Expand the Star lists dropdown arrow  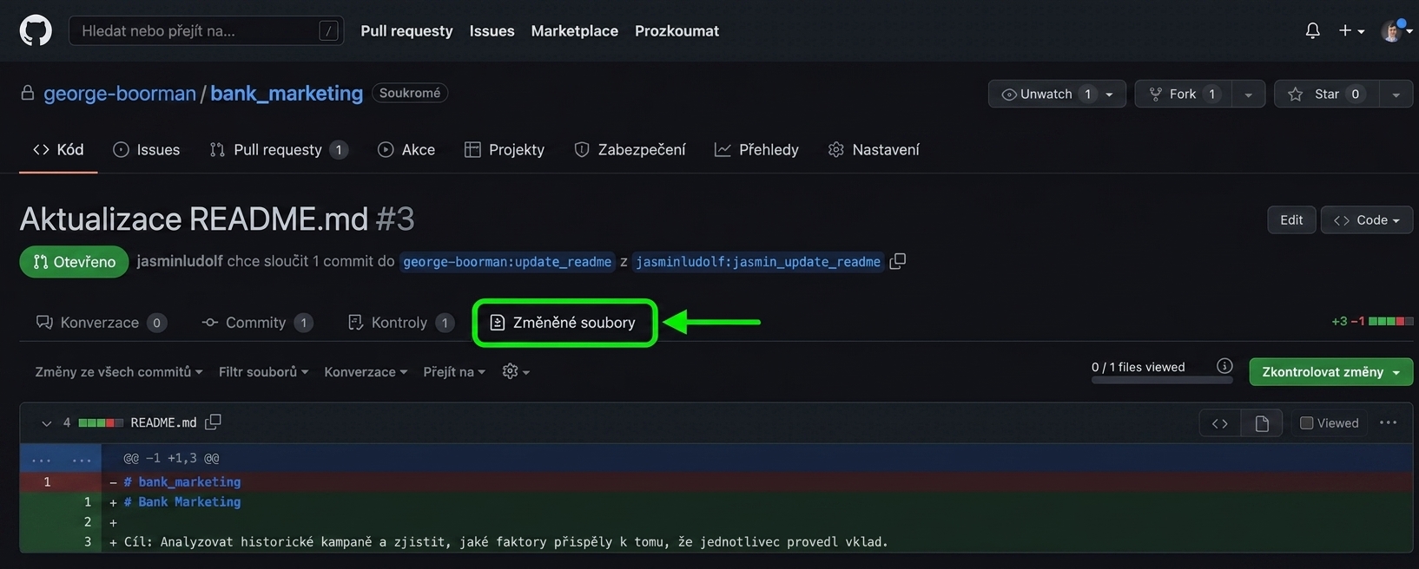click(x=1396, y=94)
